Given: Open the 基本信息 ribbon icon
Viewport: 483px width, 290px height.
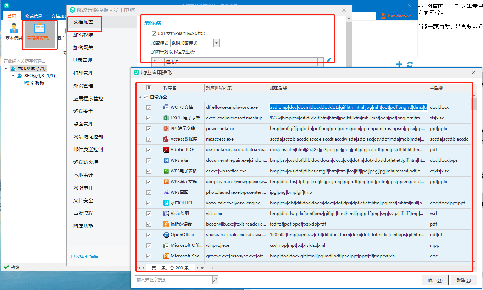Looking at the screenshot, I should click(x=14, y=28).
